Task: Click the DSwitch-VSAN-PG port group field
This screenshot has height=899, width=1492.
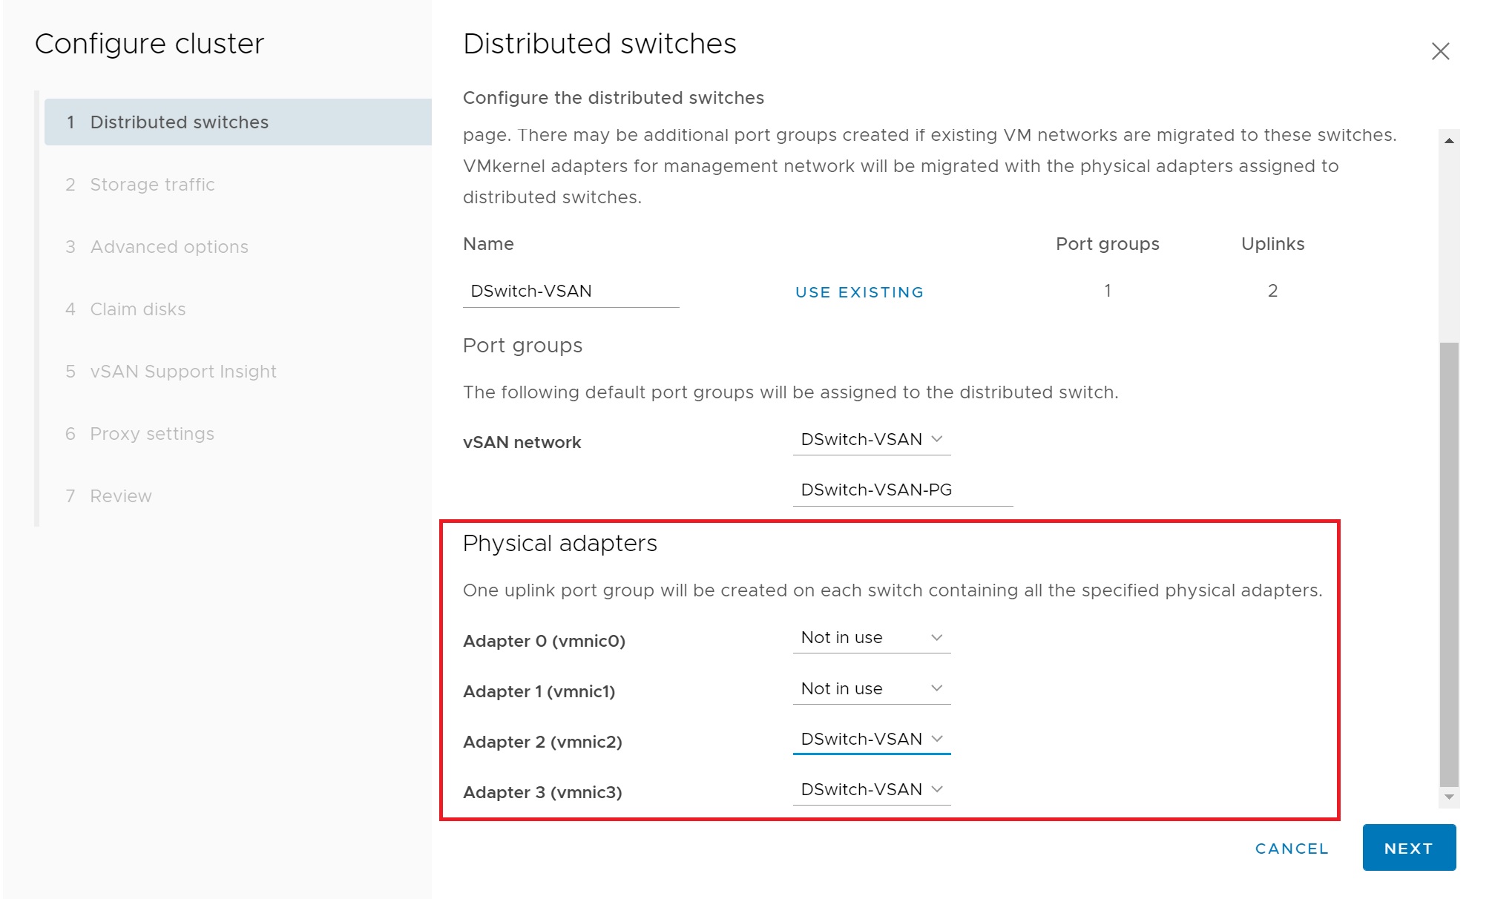Action: click(902, 490)
